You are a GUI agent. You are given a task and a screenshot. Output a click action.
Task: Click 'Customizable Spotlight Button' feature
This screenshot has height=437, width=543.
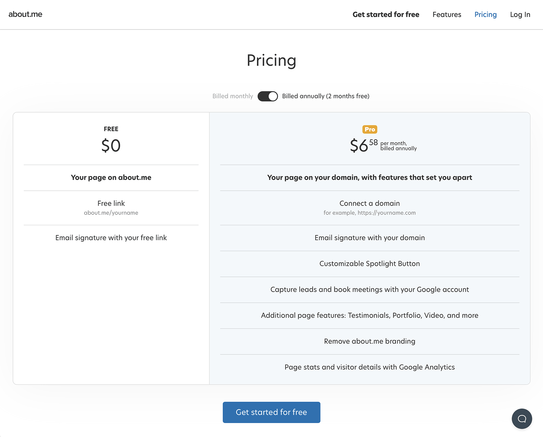(370, 264)
